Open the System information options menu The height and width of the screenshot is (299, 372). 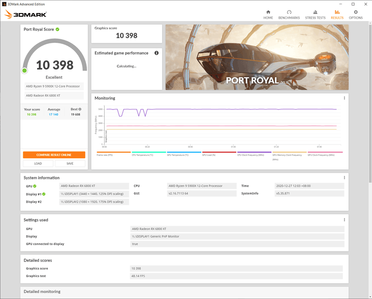(344, 177)
